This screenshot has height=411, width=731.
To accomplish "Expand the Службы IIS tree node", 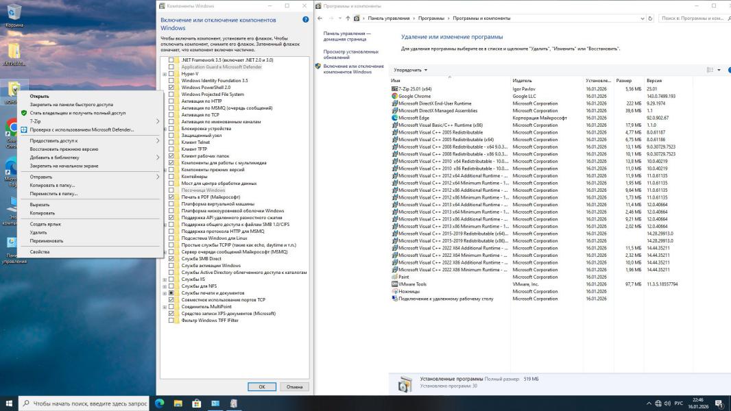I will [164, 279].
